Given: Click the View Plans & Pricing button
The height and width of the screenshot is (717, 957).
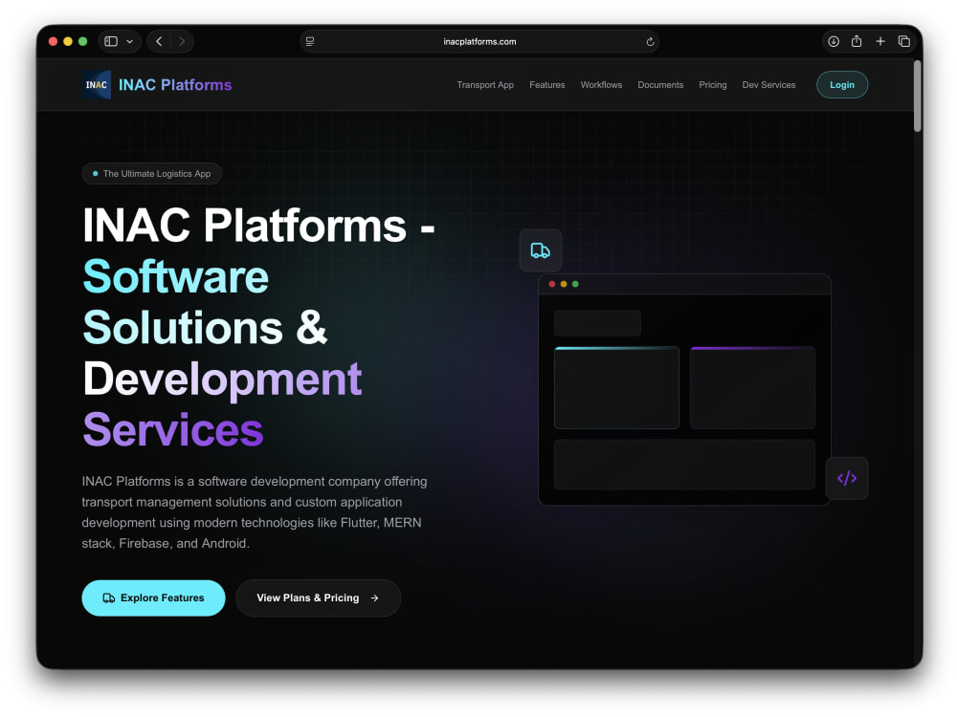Looking at the screenshot, I should coord(318,598).
